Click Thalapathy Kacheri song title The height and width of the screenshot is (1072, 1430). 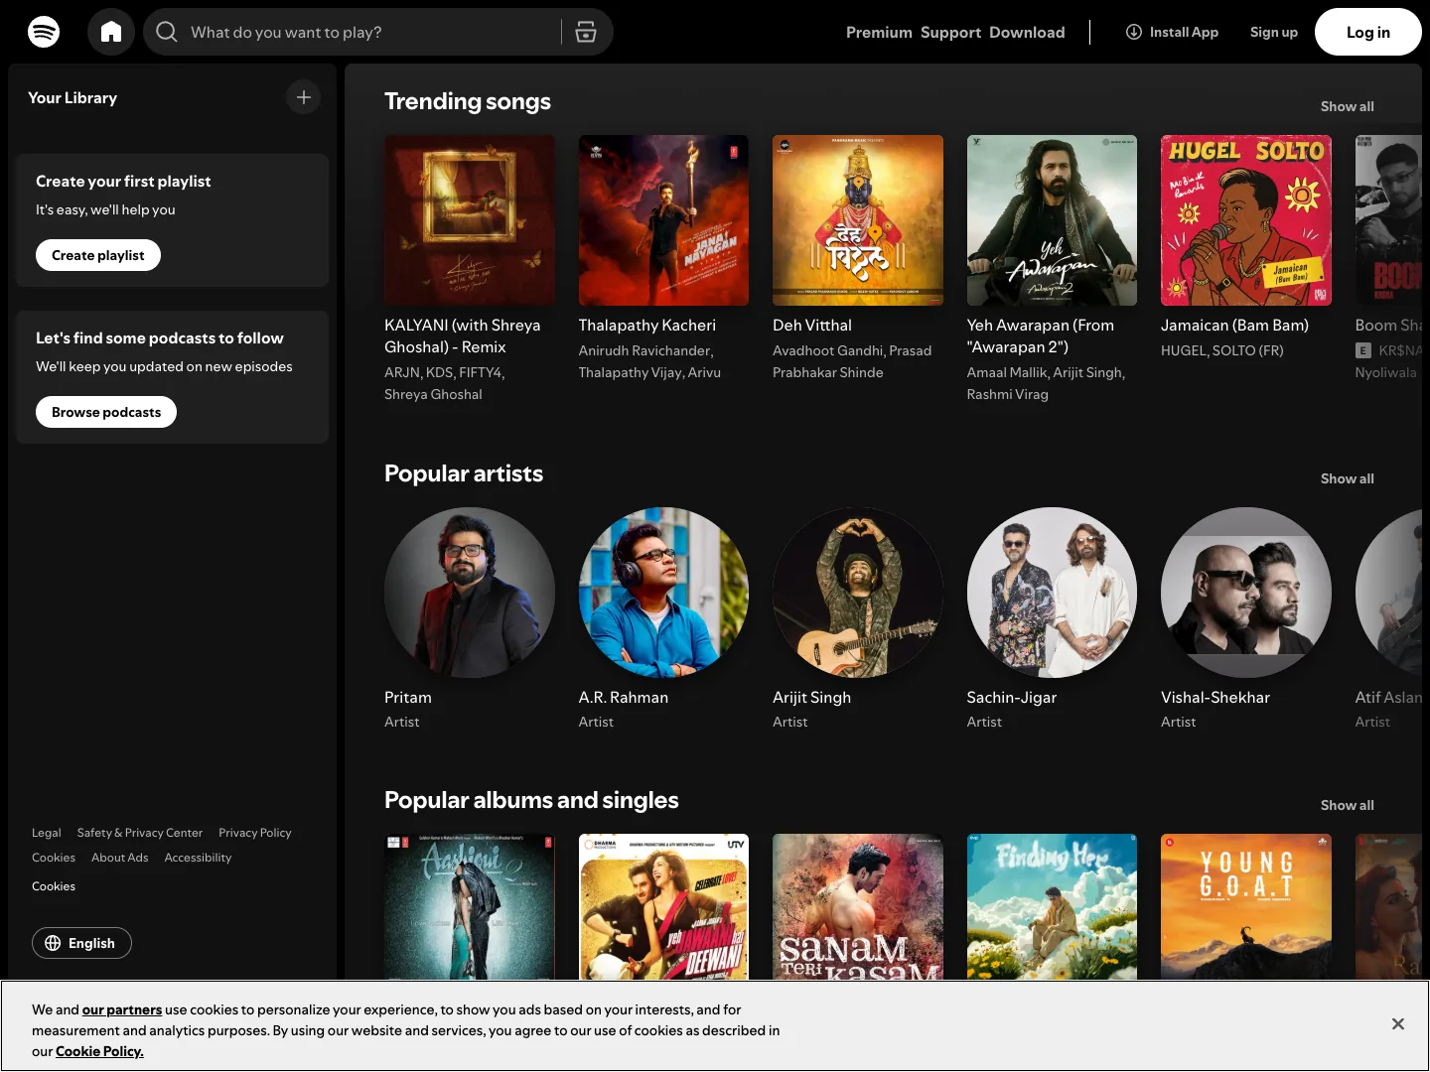(x=647, y=325)
